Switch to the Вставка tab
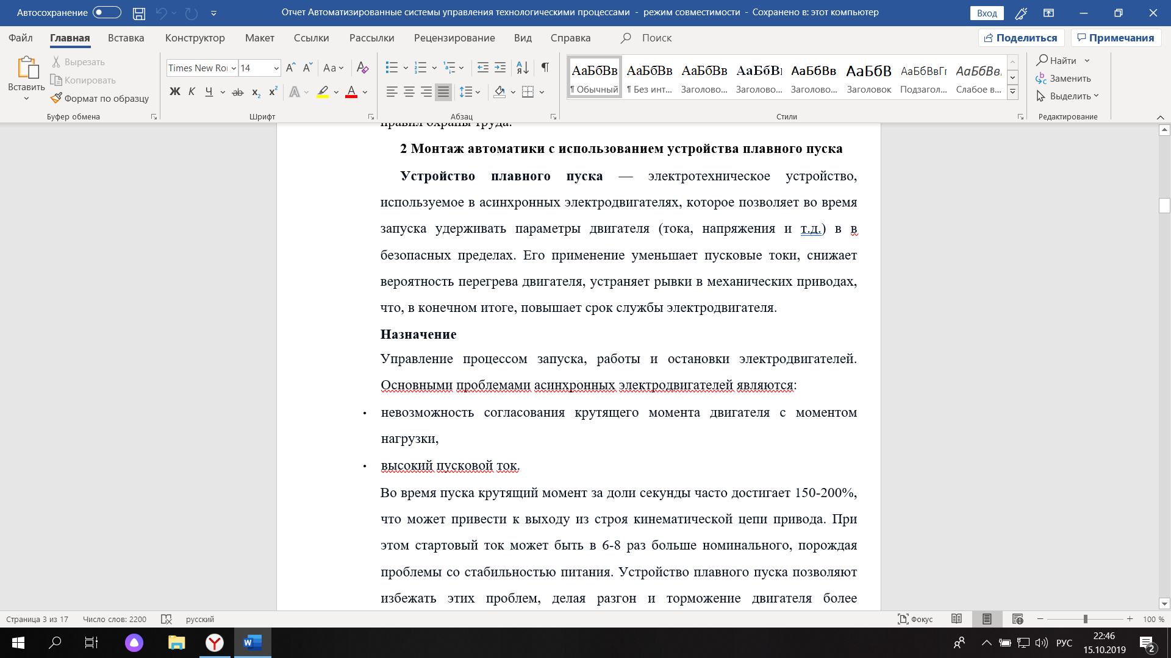Image resolution: width=1171 pixels, height=658 pixels. click(x=126, y=38)
